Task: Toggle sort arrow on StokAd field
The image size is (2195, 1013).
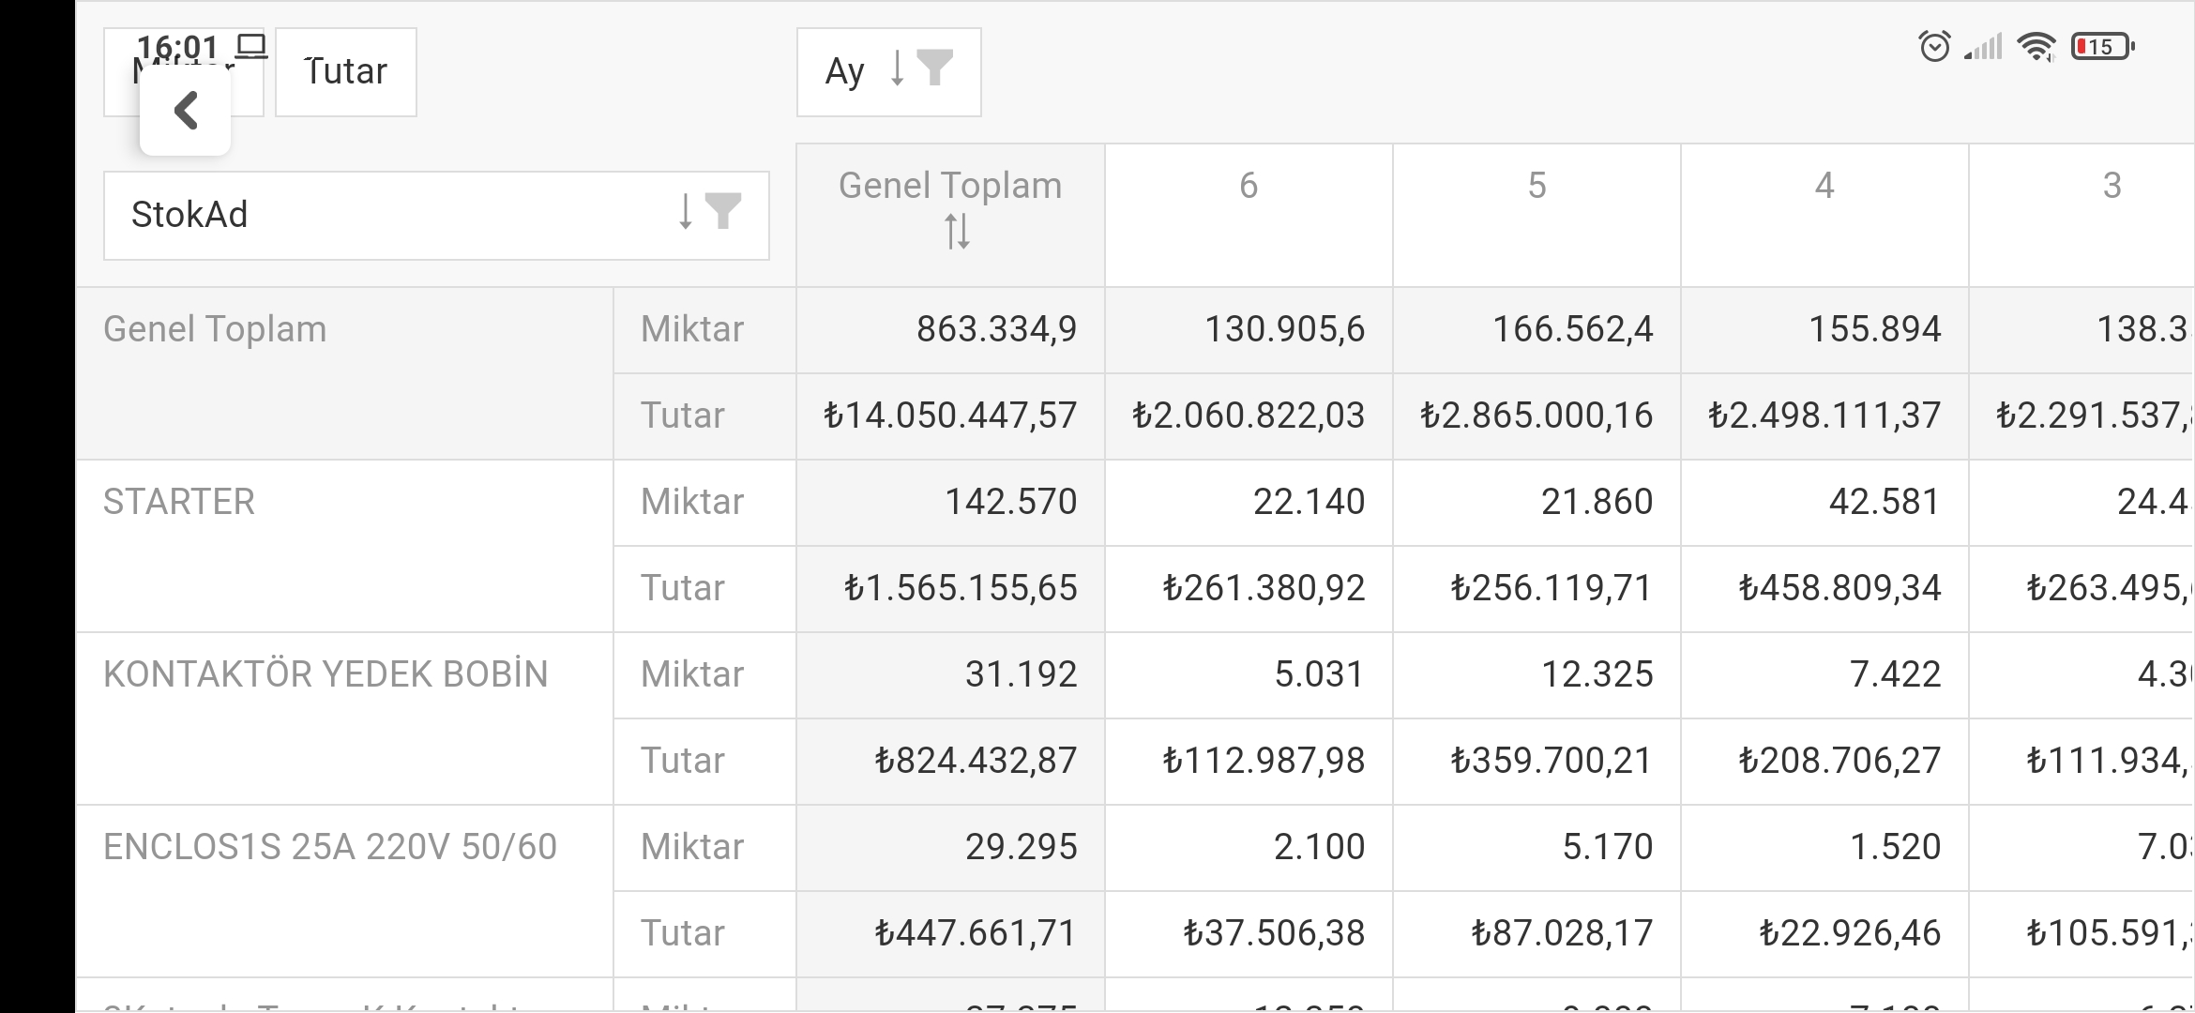Action: coord(686,211)
